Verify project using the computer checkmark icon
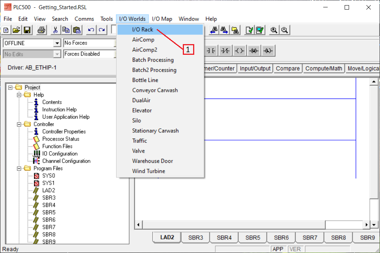380x253 pixels. pos(259,30)
